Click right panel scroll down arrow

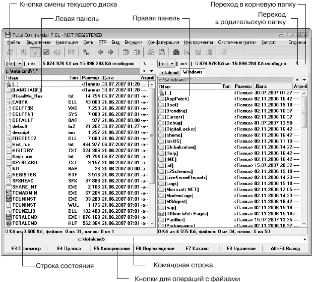[x=304, y=224]
